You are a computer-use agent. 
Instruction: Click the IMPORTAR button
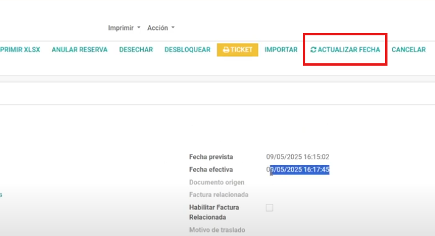tap(281, 50)
